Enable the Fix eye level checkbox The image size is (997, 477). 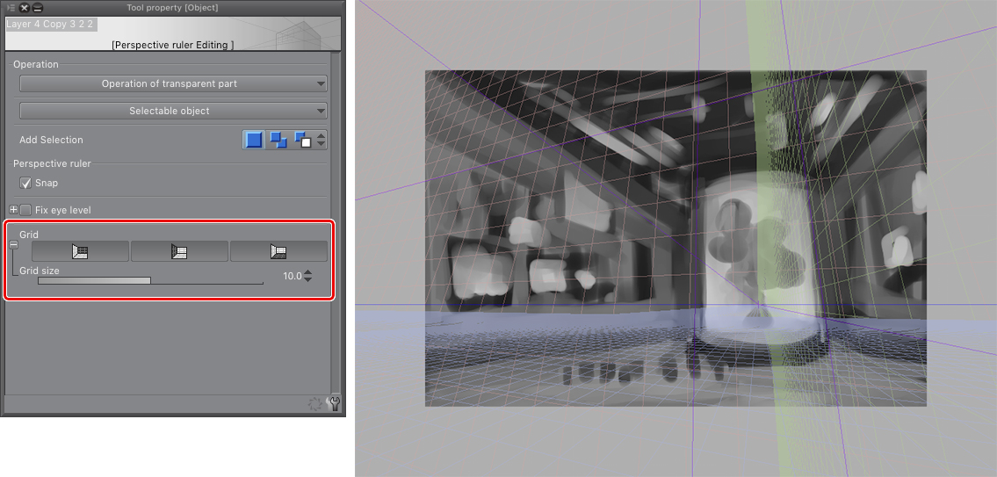pyautogui.click(x=25, y=210)
